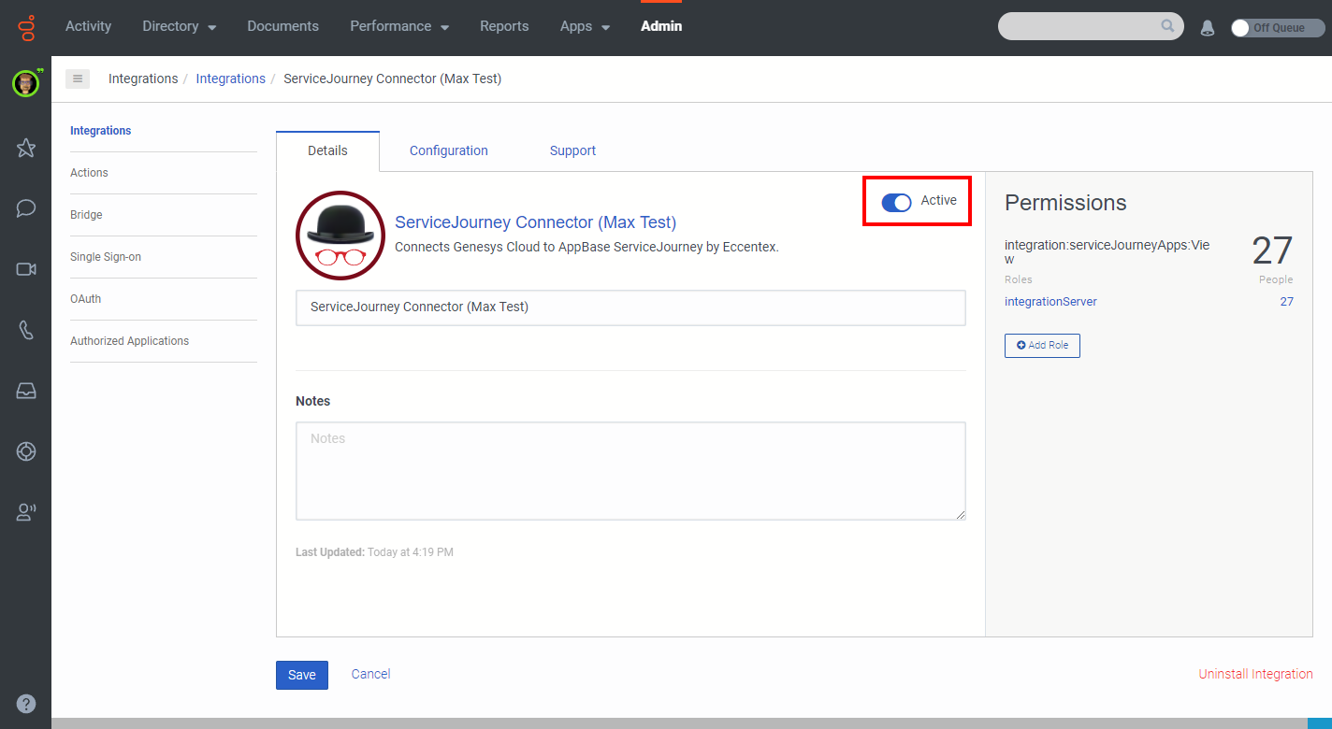1332x729 pixels.
Task: Open the Documents menu
Action: coord(283,26)
